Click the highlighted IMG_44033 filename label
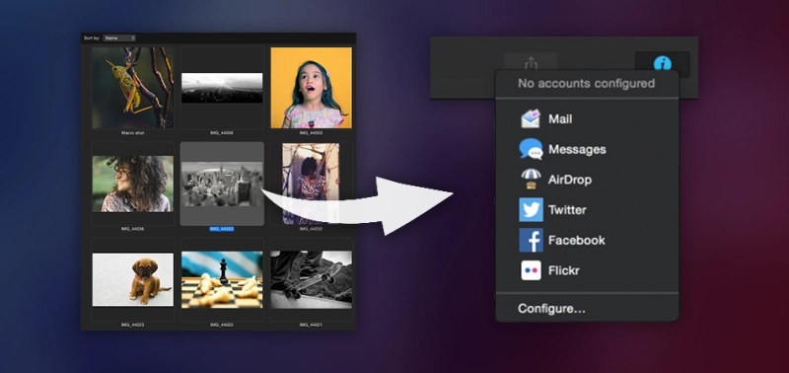Viewport: 789px width, 373px height. [x=222, y=229]
